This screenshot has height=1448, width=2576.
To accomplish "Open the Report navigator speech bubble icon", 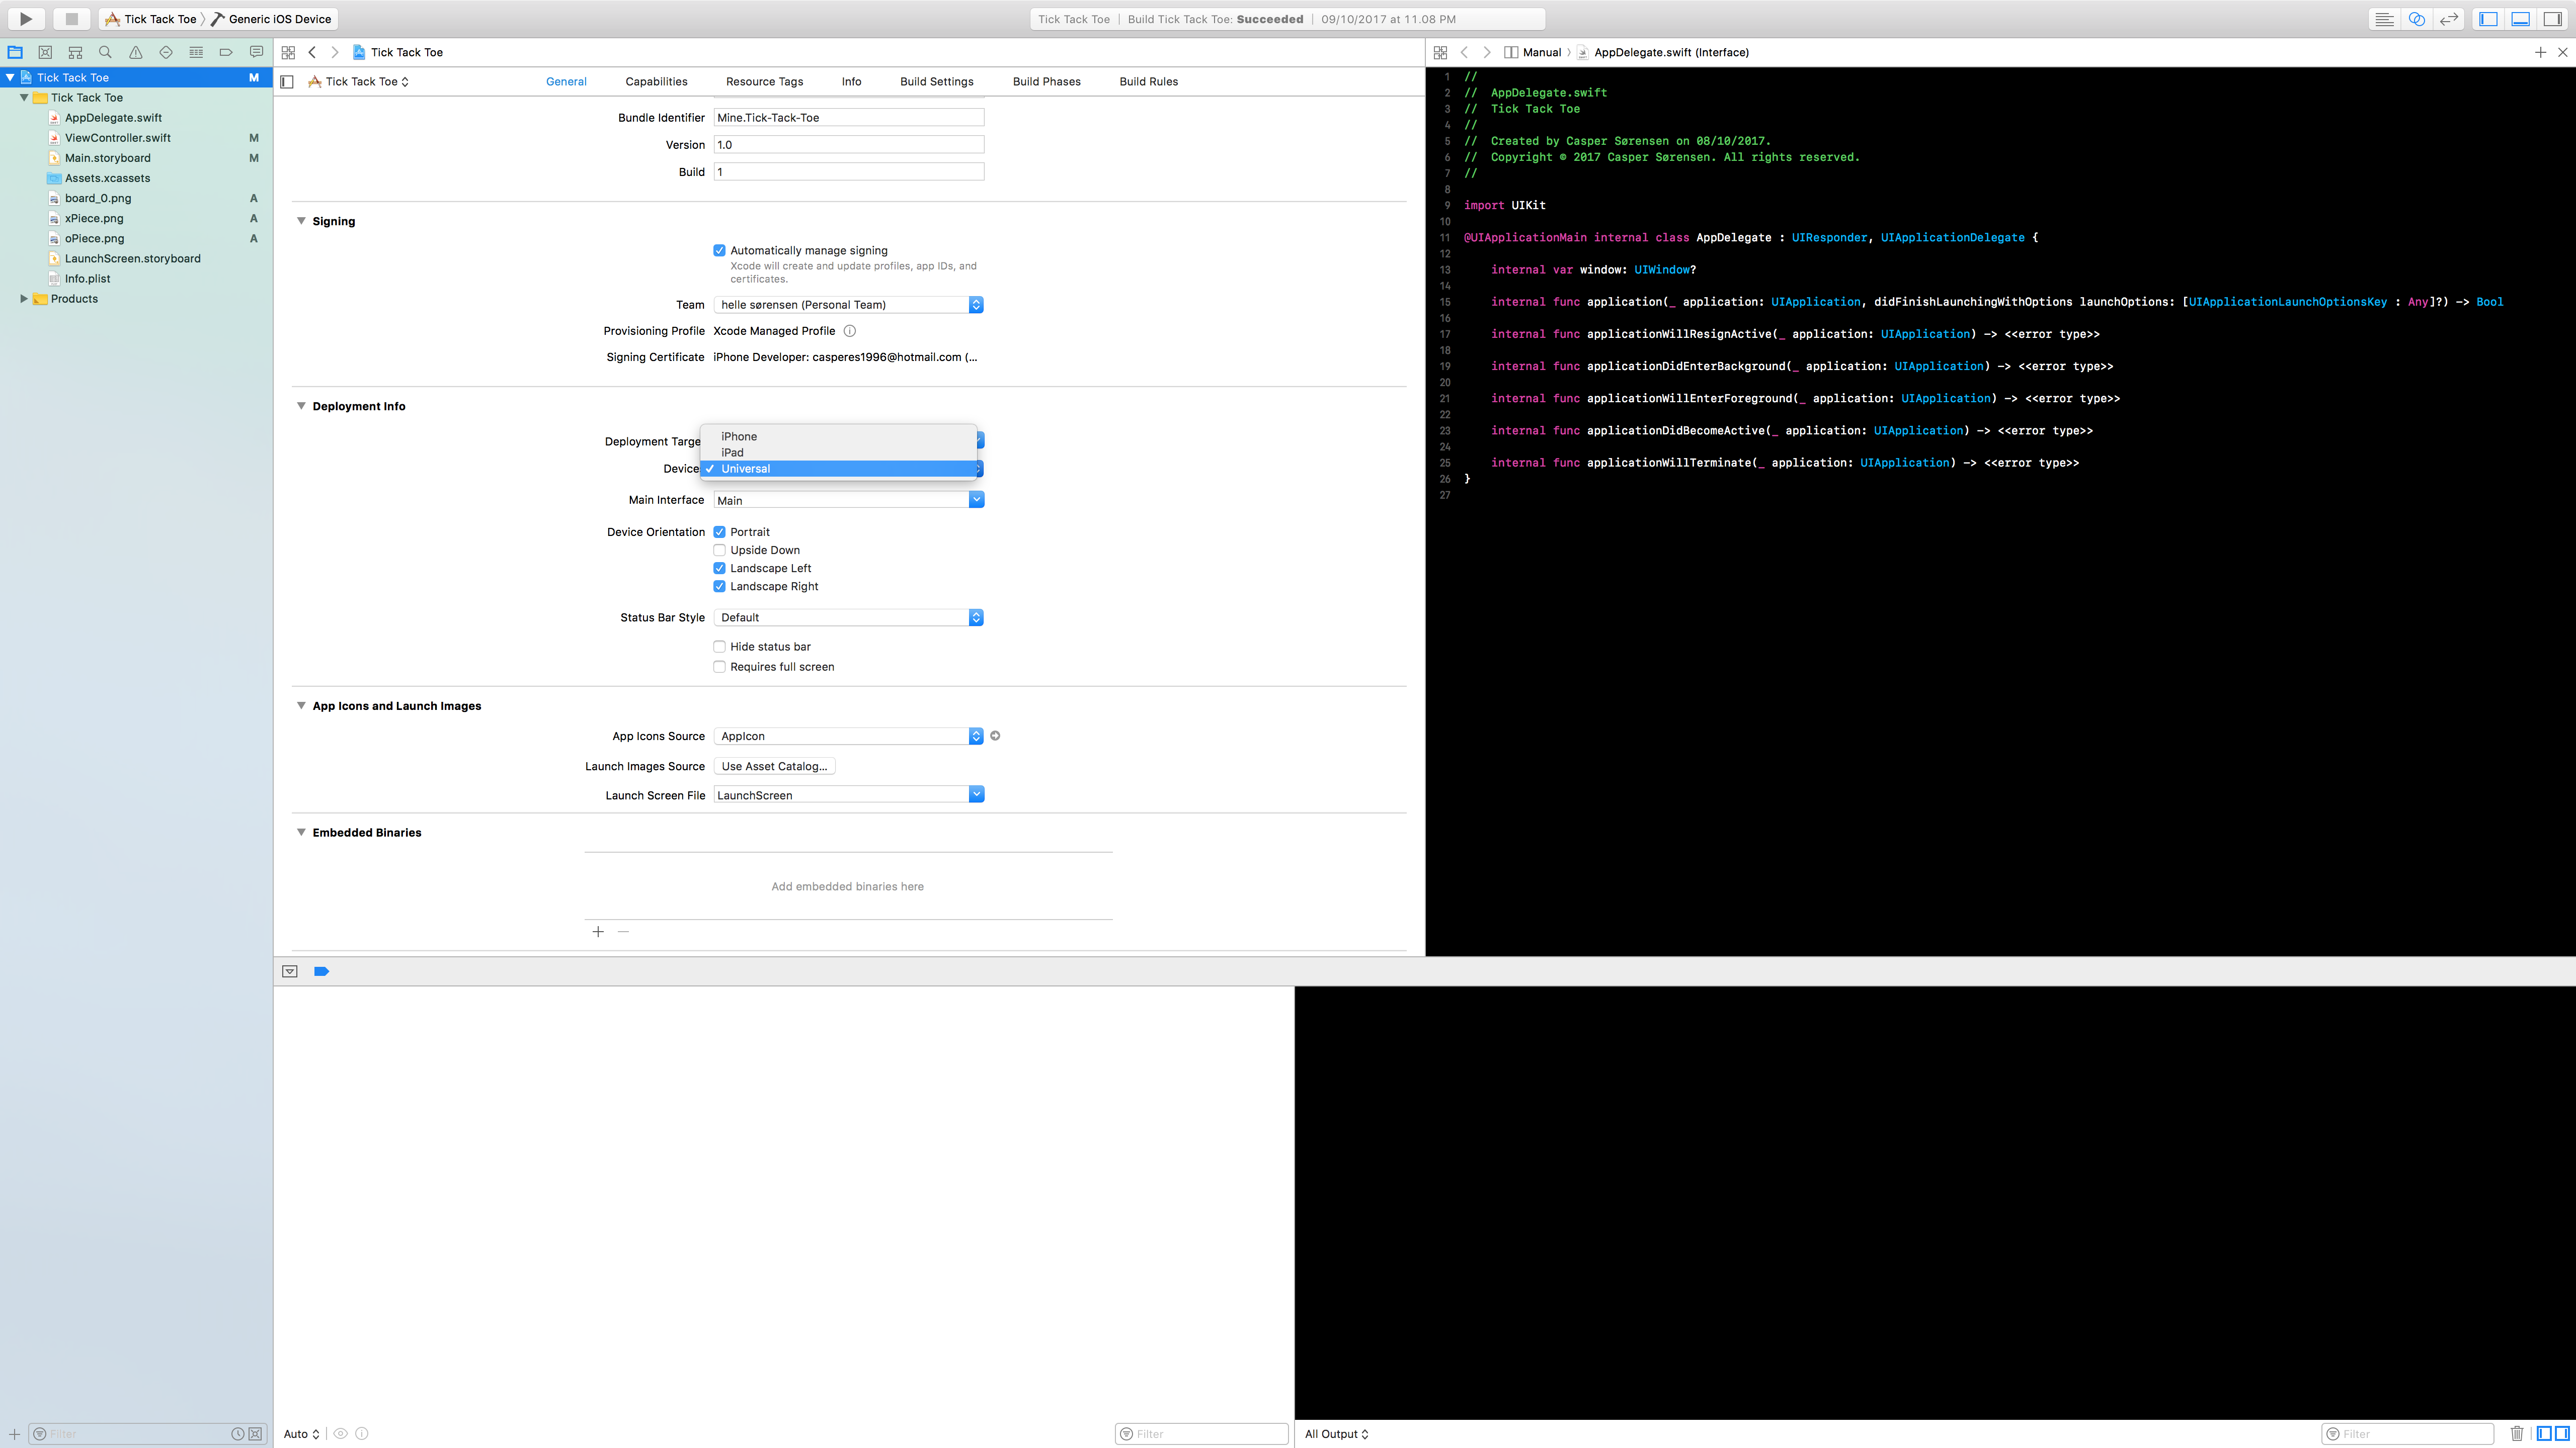I will pos(257,52).
